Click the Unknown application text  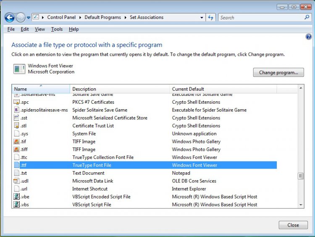coord(194,134)
